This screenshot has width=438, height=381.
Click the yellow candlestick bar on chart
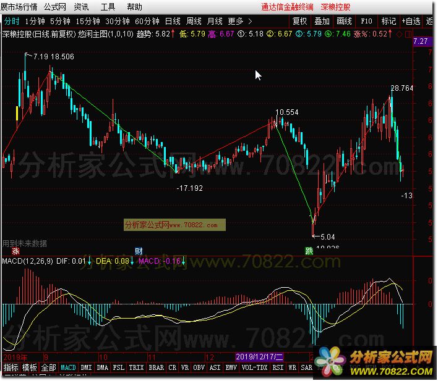[17, 113]
